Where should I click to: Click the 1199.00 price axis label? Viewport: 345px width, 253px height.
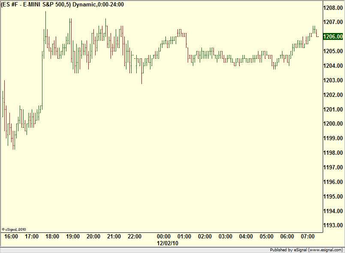point(333,138)
